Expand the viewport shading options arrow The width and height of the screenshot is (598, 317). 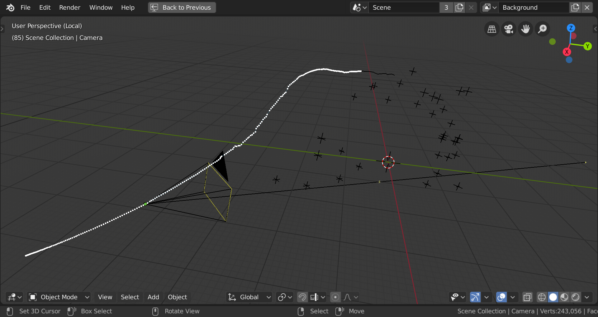coord(587,297)
